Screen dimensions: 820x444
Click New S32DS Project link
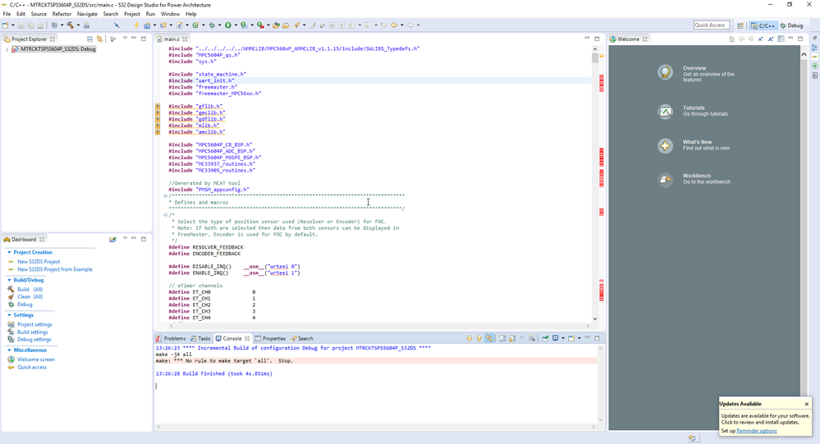pyautogui.click(x=39, y=262)
